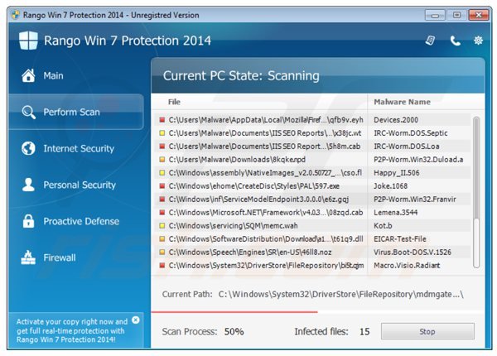The height and width of the screenshot is (356, 497).
Task: Open settings gear icon in header
Action: [x=478, y=41]
